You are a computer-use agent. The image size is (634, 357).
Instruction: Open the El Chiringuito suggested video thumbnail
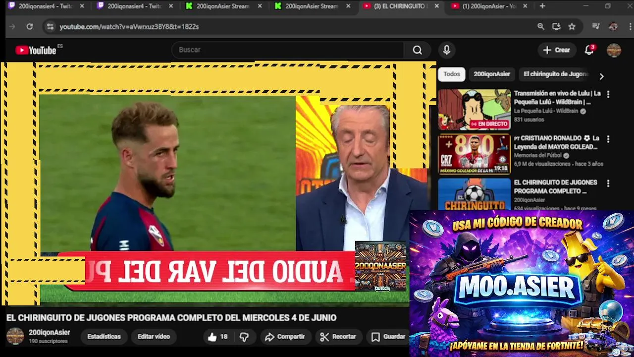tap(474, 194)
